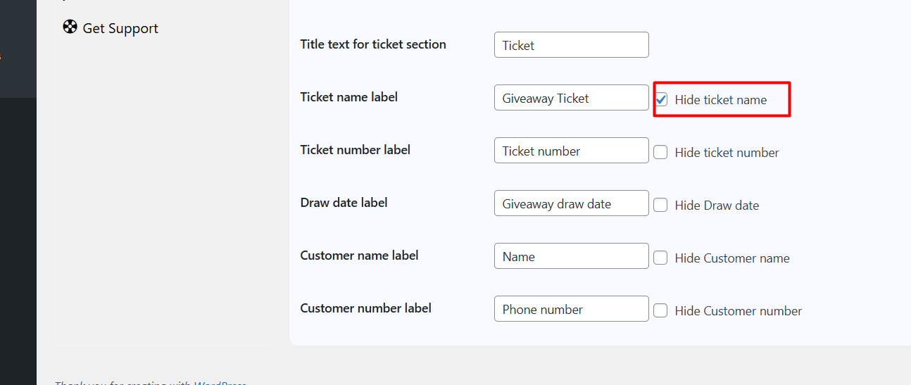
Task: Focus the input field containing Name
Action: 571,256
